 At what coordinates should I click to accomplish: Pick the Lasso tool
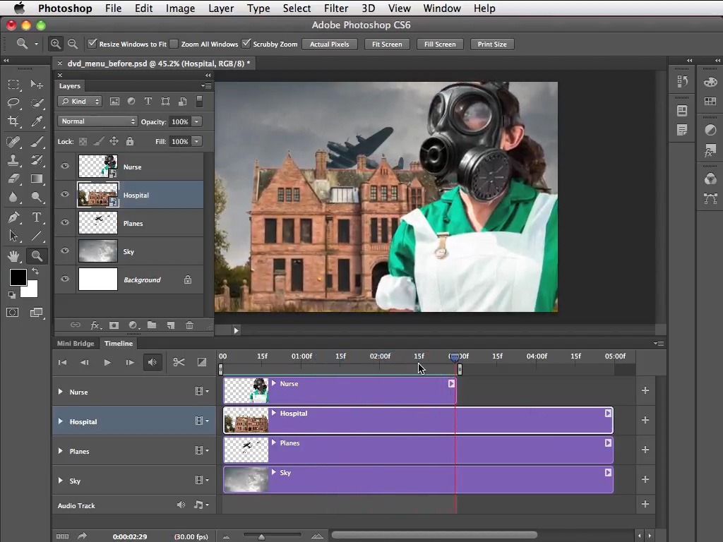point(13,103)
